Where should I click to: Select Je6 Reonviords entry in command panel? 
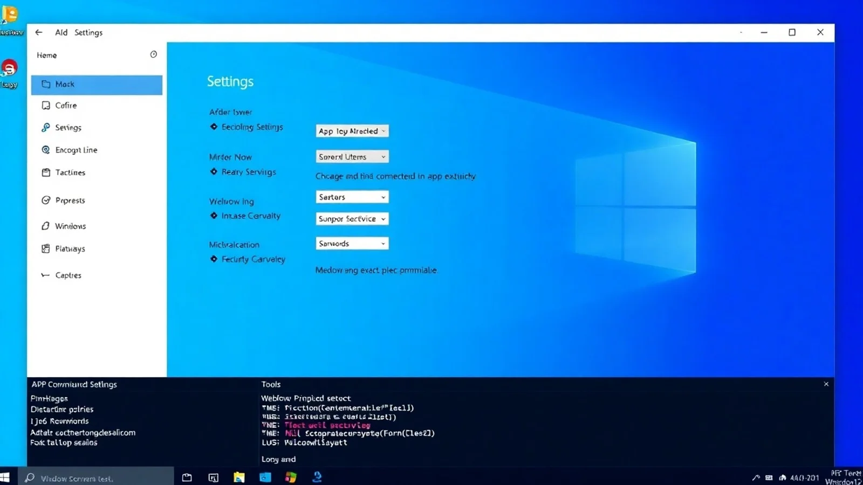point(59,421)
